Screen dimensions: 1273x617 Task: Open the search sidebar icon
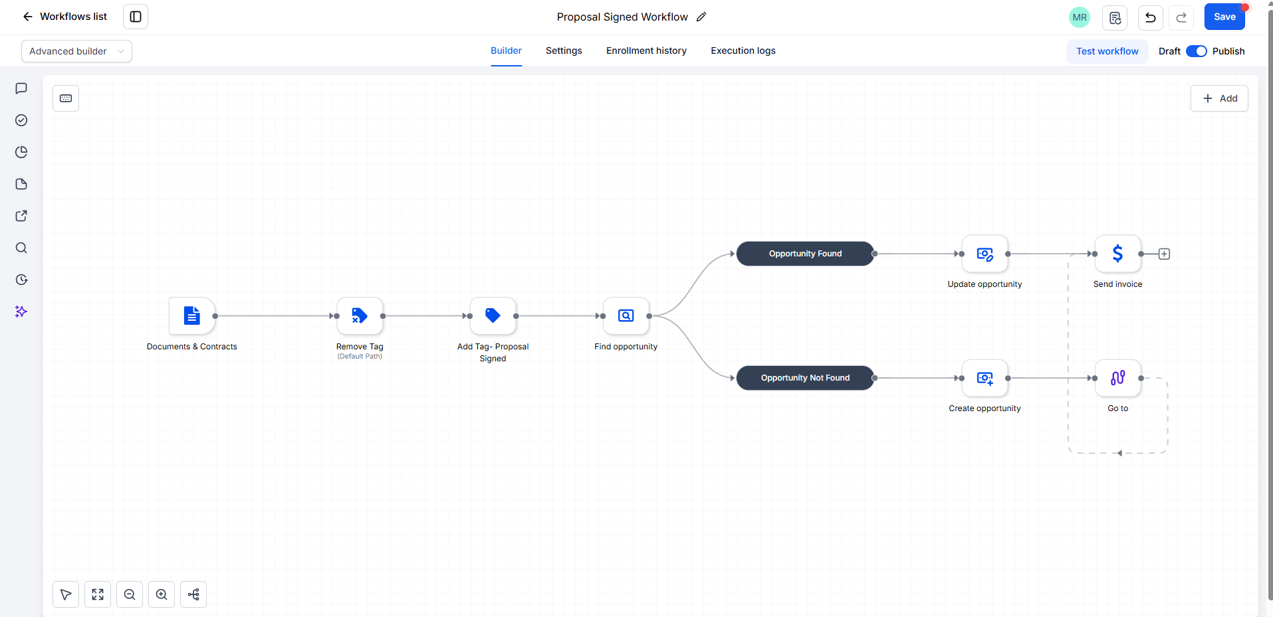(21, 248)
